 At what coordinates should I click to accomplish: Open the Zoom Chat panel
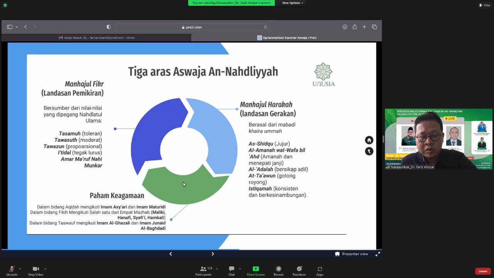(231, 271)
